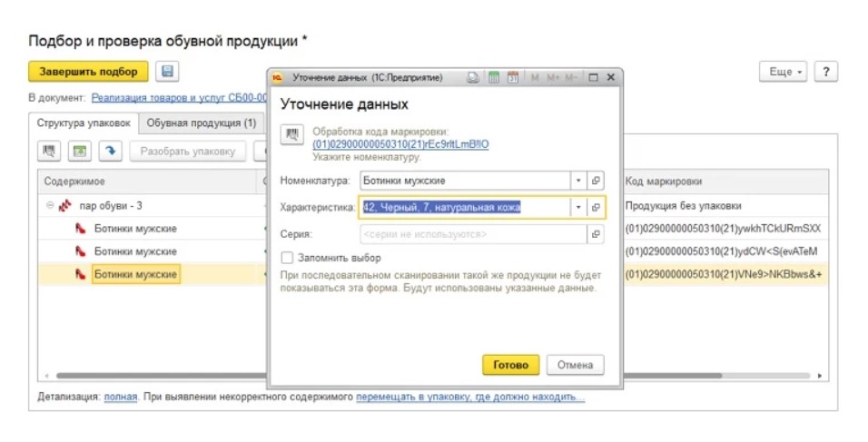Expand the Характеристика dropdown list
This screenshot has height=442, width=868.
coord(578,208)
